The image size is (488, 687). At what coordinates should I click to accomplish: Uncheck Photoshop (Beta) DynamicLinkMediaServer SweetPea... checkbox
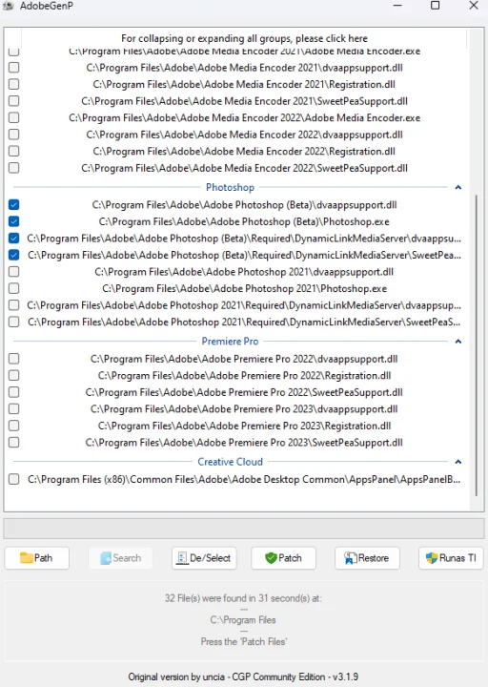[x=14, y=255]
